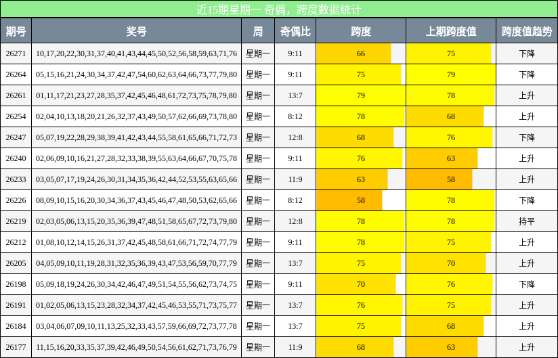Viewport: 558px width, 358px height.
Task: Click the winning numbers of issue 26184
Action: coord(137,326)
